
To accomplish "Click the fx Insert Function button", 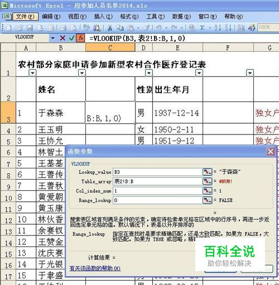I will coord(80,38).
